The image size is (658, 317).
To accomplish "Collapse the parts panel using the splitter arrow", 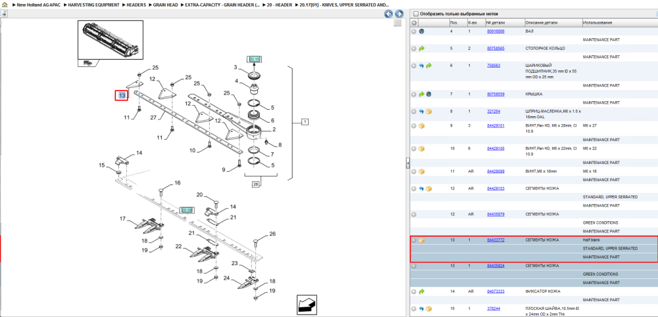I will 407,163.
